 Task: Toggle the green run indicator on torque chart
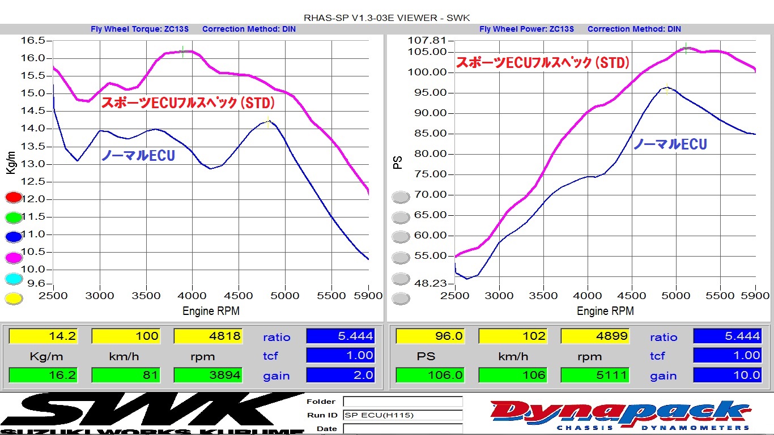click(x=14, y=217)
